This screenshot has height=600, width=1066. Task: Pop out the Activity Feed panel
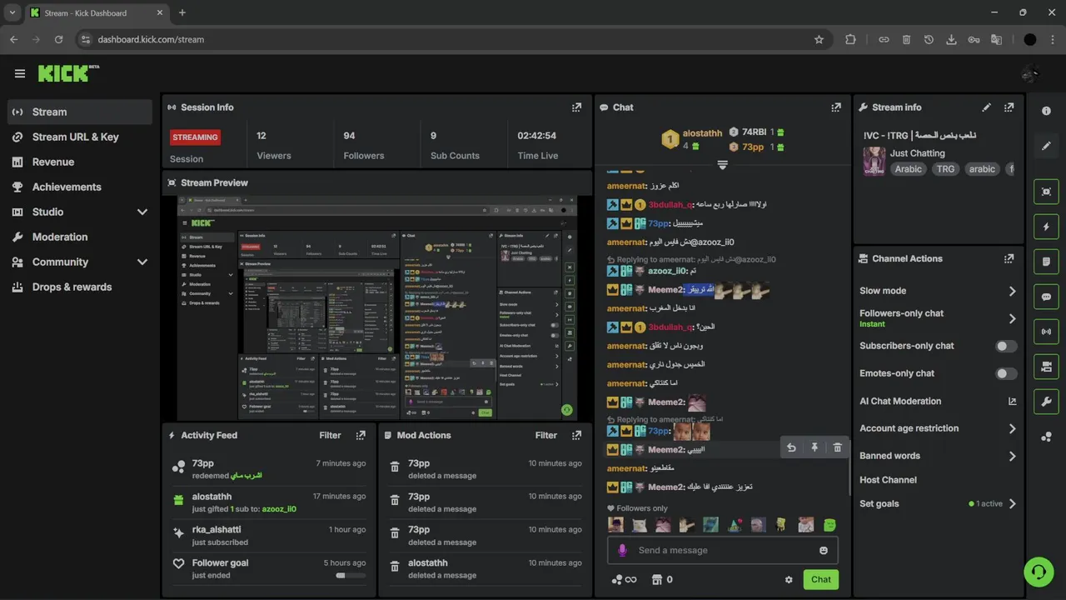(361, 435)
